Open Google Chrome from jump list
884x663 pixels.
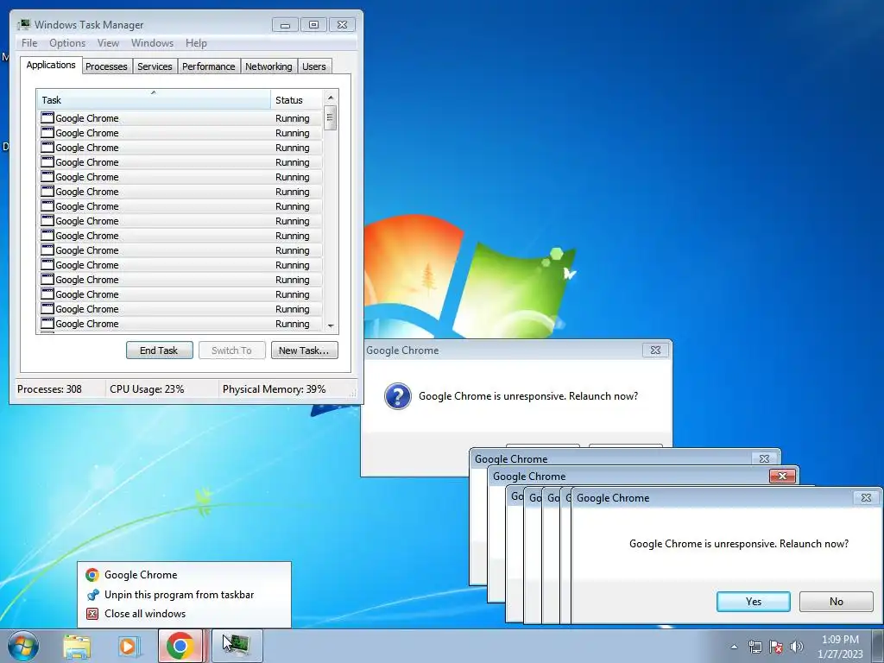pos(185,574)
